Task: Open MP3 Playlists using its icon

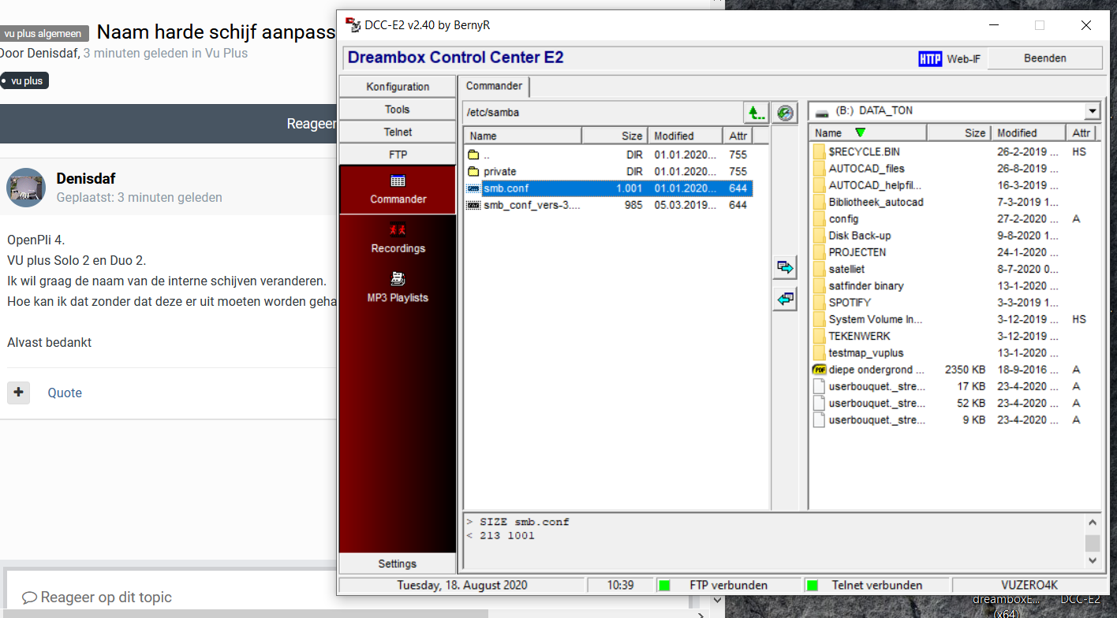Action: [x=398, y=279]
